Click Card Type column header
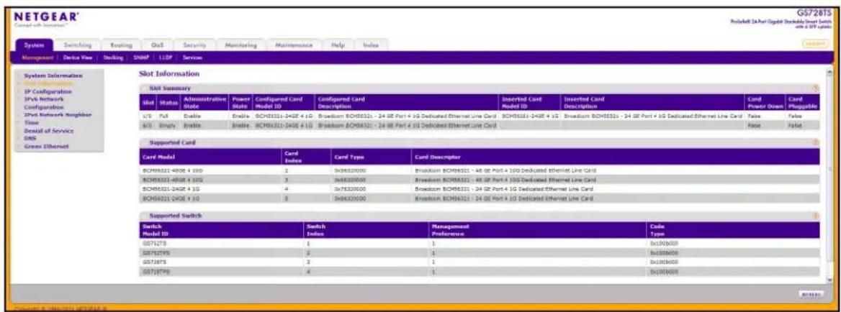The width and height of the screenshot is (841, 312). [x=369, y=157]
